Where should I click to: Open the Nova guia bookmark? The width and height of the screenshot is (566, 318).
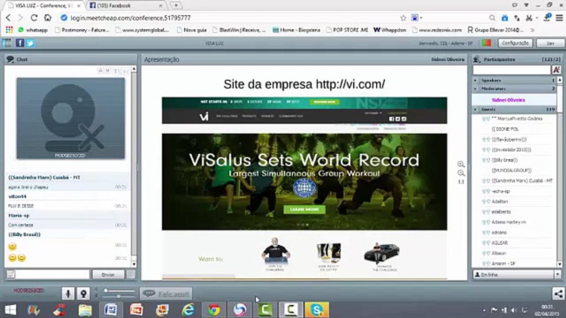(191, 30)
